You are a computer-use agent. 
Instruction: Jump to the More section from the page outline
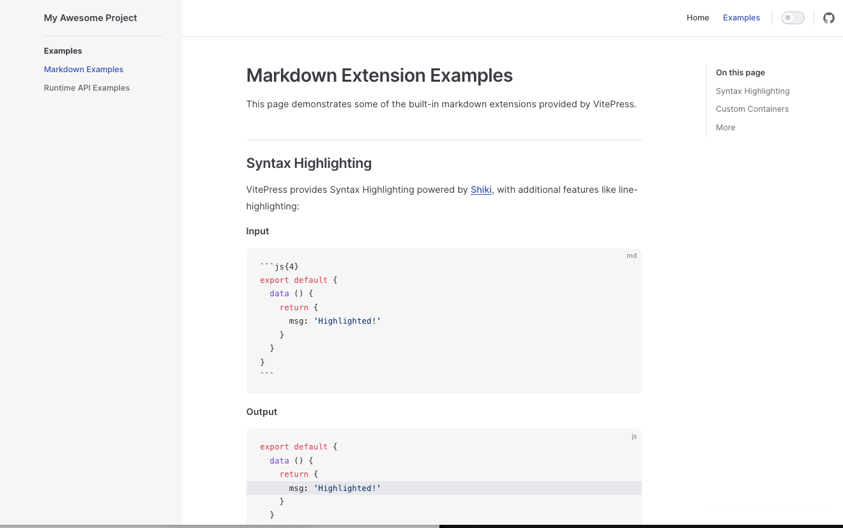[725, 128]
